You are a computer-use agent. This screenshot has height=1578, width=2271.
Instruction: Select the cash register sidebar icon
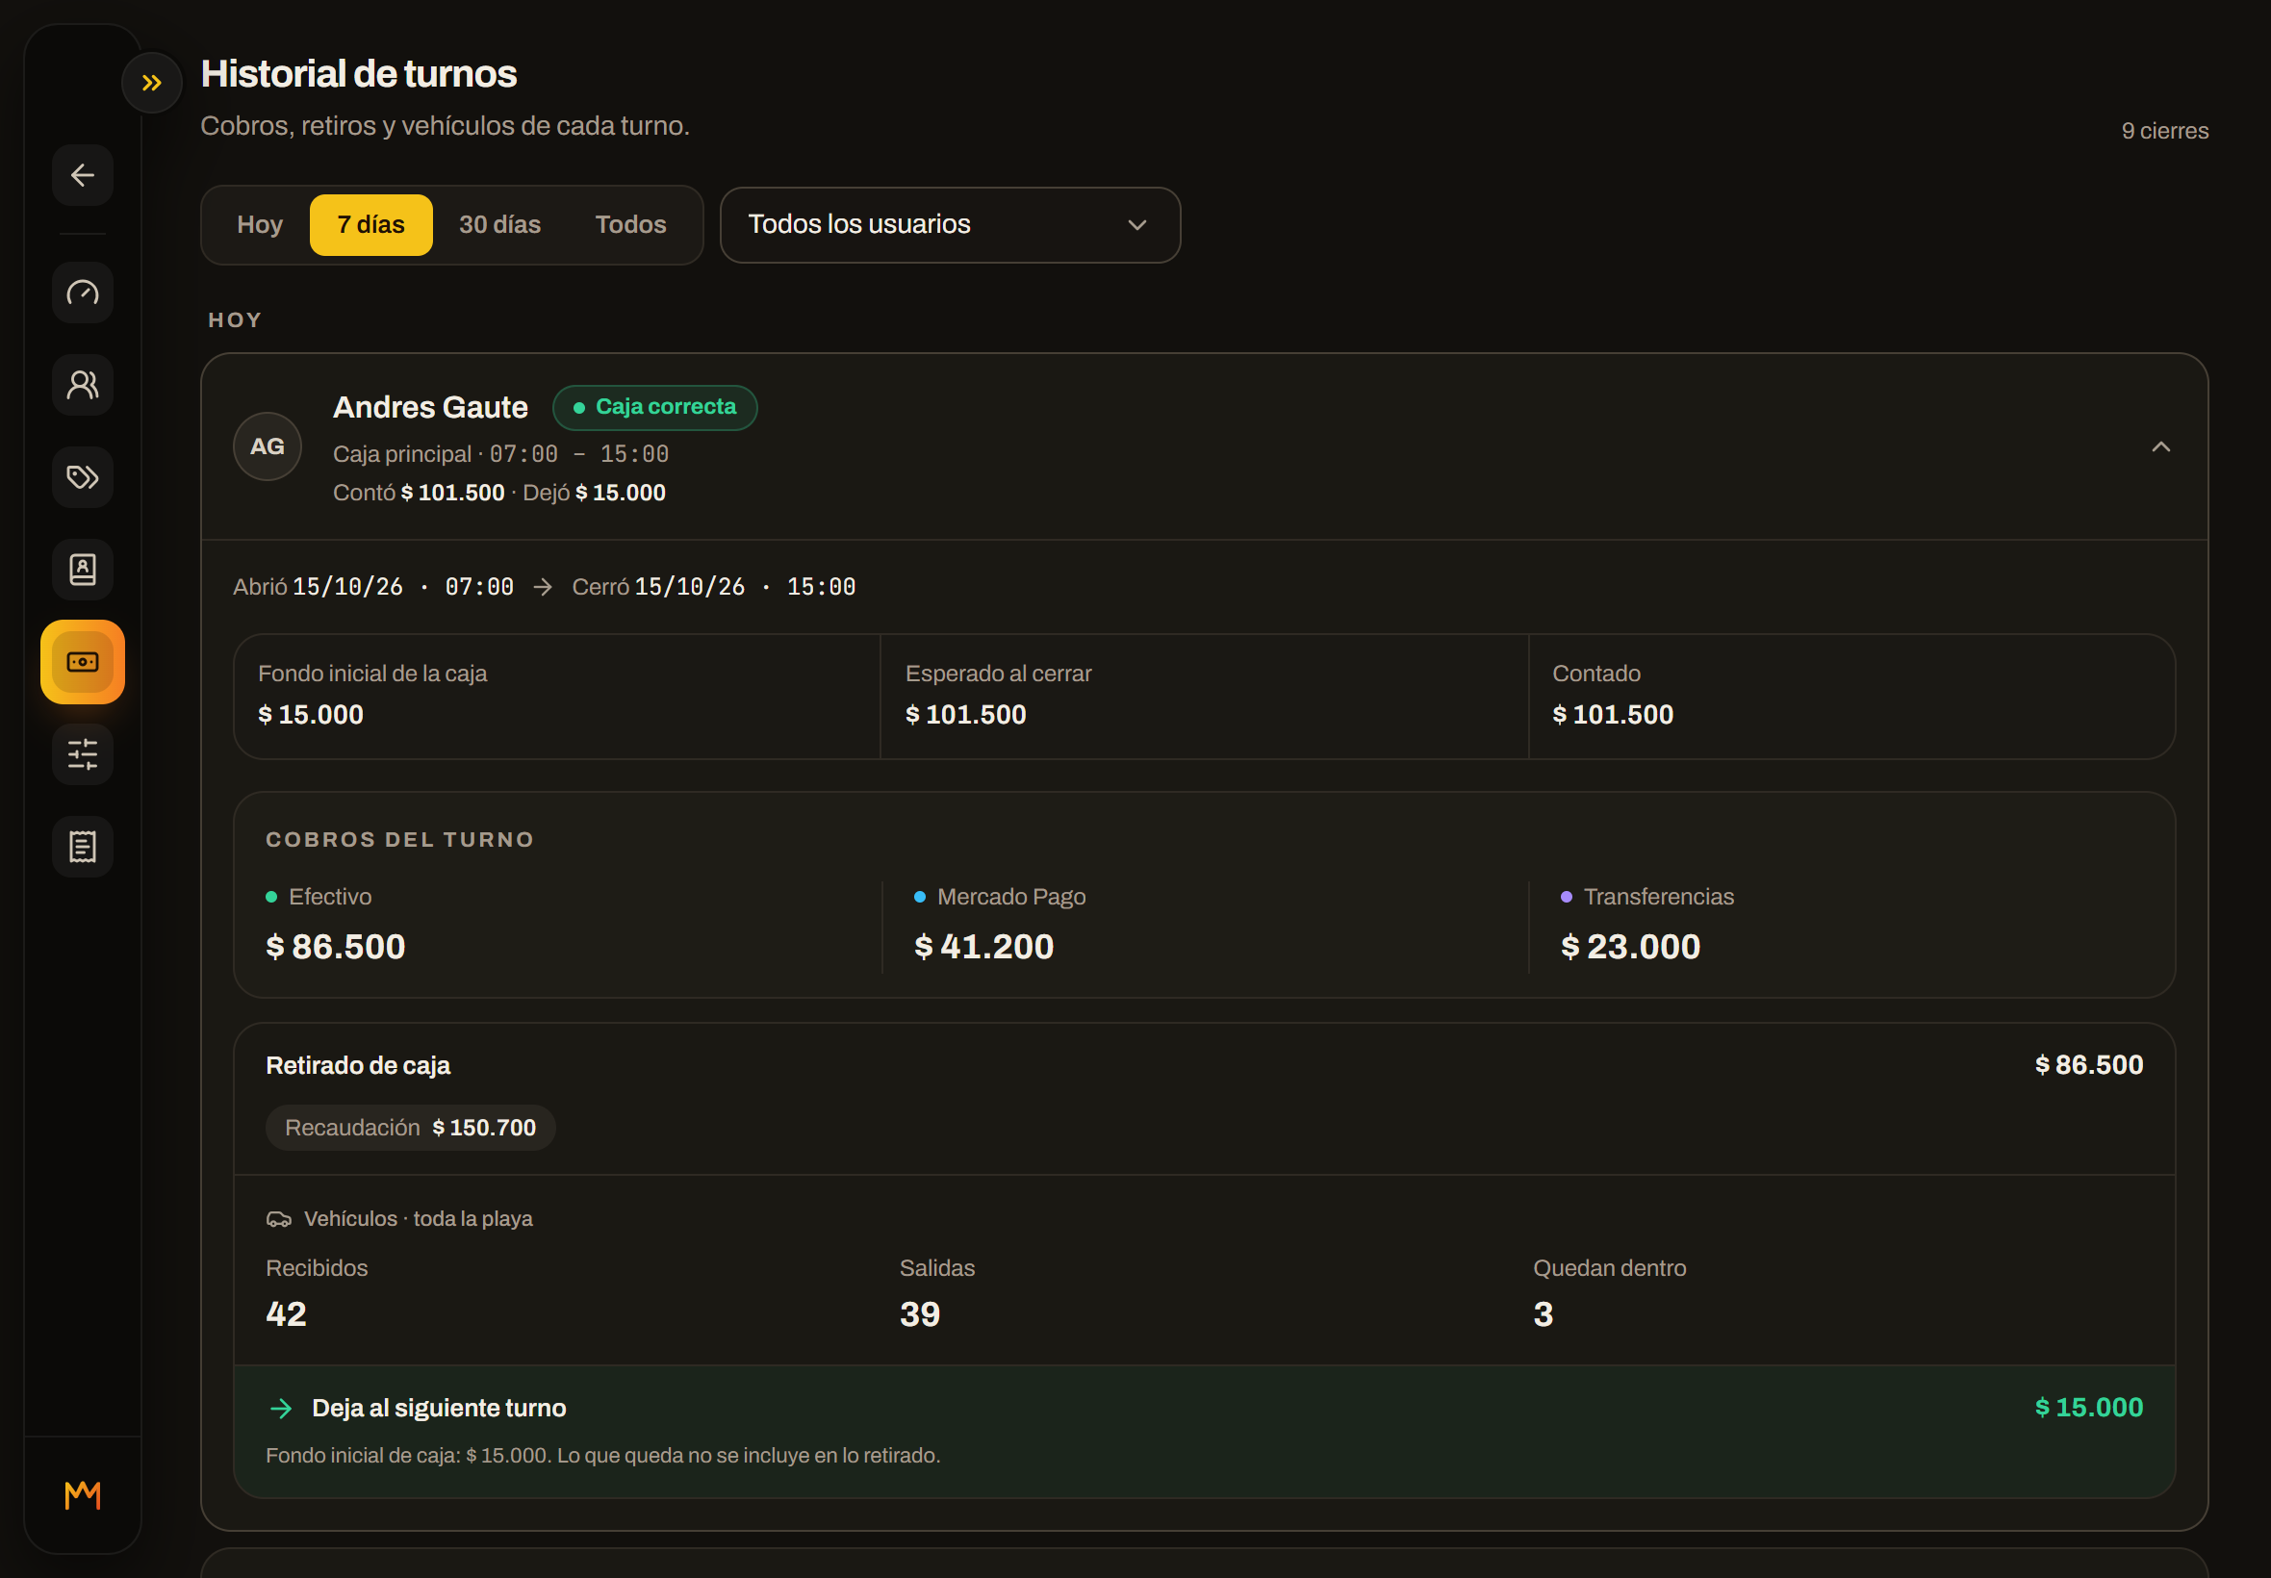click(83, 661)
